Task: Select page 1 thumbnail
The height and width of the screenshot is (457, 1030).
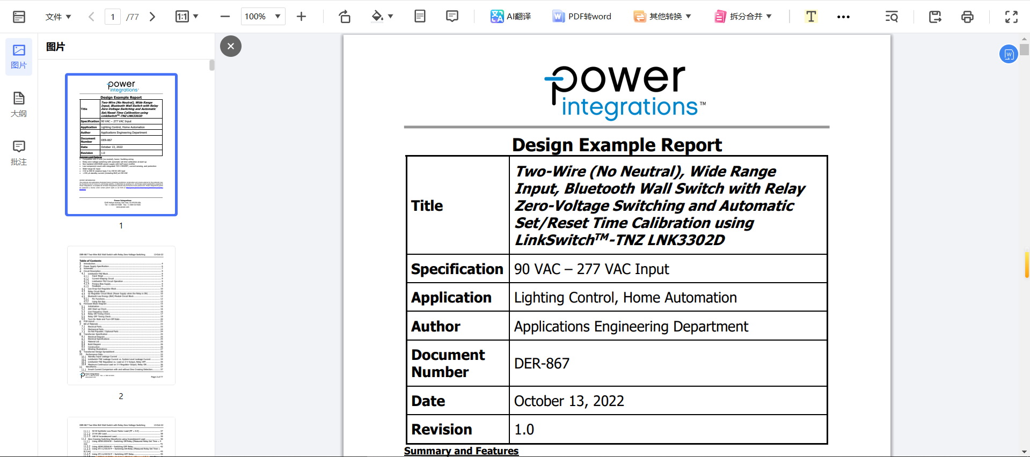Action: click(121, 145)
